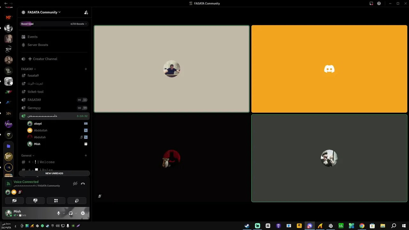Select user Mish in the voice channel list
The image size is (409, 230).
(37, 144)
